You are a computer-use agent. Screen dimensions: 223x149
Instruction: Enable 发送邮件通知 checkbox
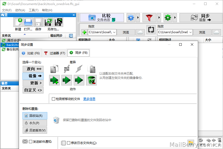pos(30,142)
